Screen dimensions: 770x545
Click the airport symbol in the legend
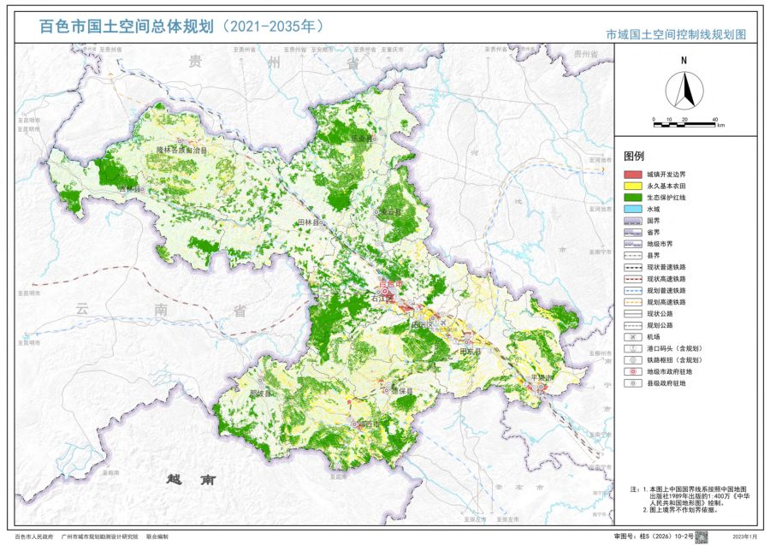[x=633, y=337]
